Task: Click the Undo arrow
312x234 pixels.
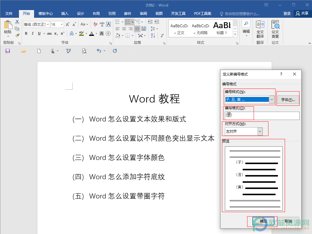Action: (x=99, y=51)
